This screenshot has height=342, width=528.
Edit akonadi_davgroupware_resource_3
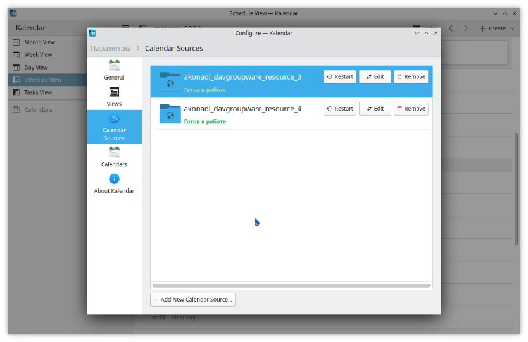coord(375,77)
